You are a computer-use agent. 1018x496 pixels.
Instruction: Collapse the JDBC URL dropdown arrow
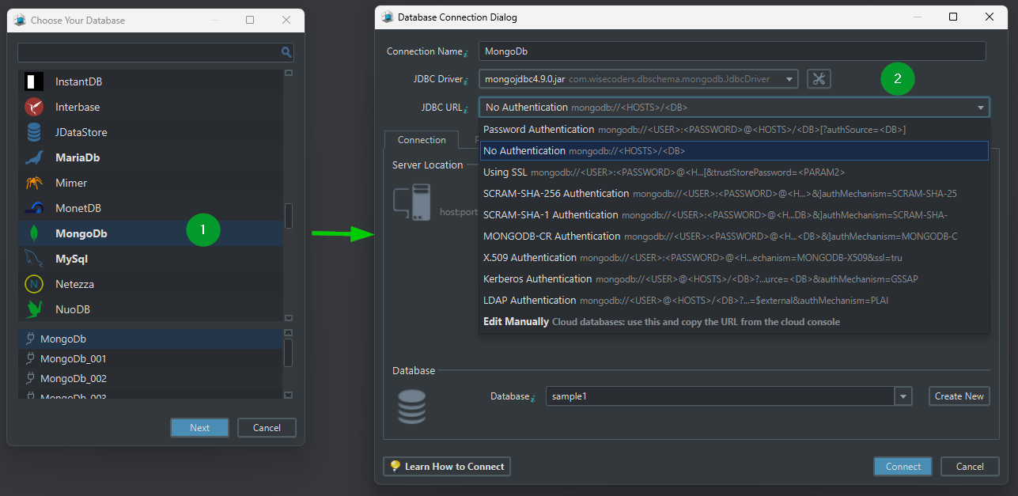point(981,108)
